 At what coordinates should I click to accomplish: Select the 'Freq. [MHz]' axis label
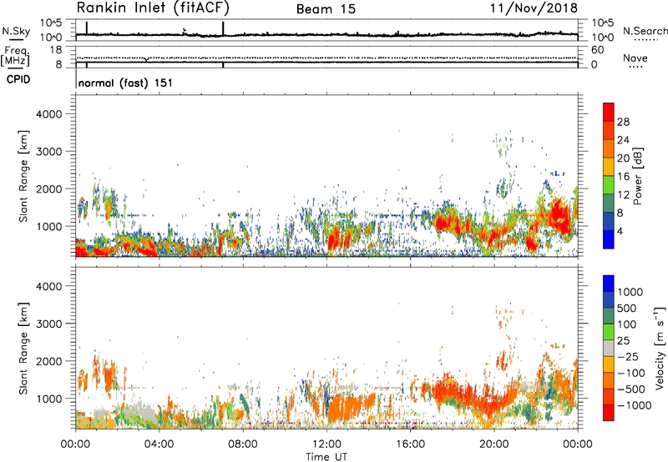15,56
